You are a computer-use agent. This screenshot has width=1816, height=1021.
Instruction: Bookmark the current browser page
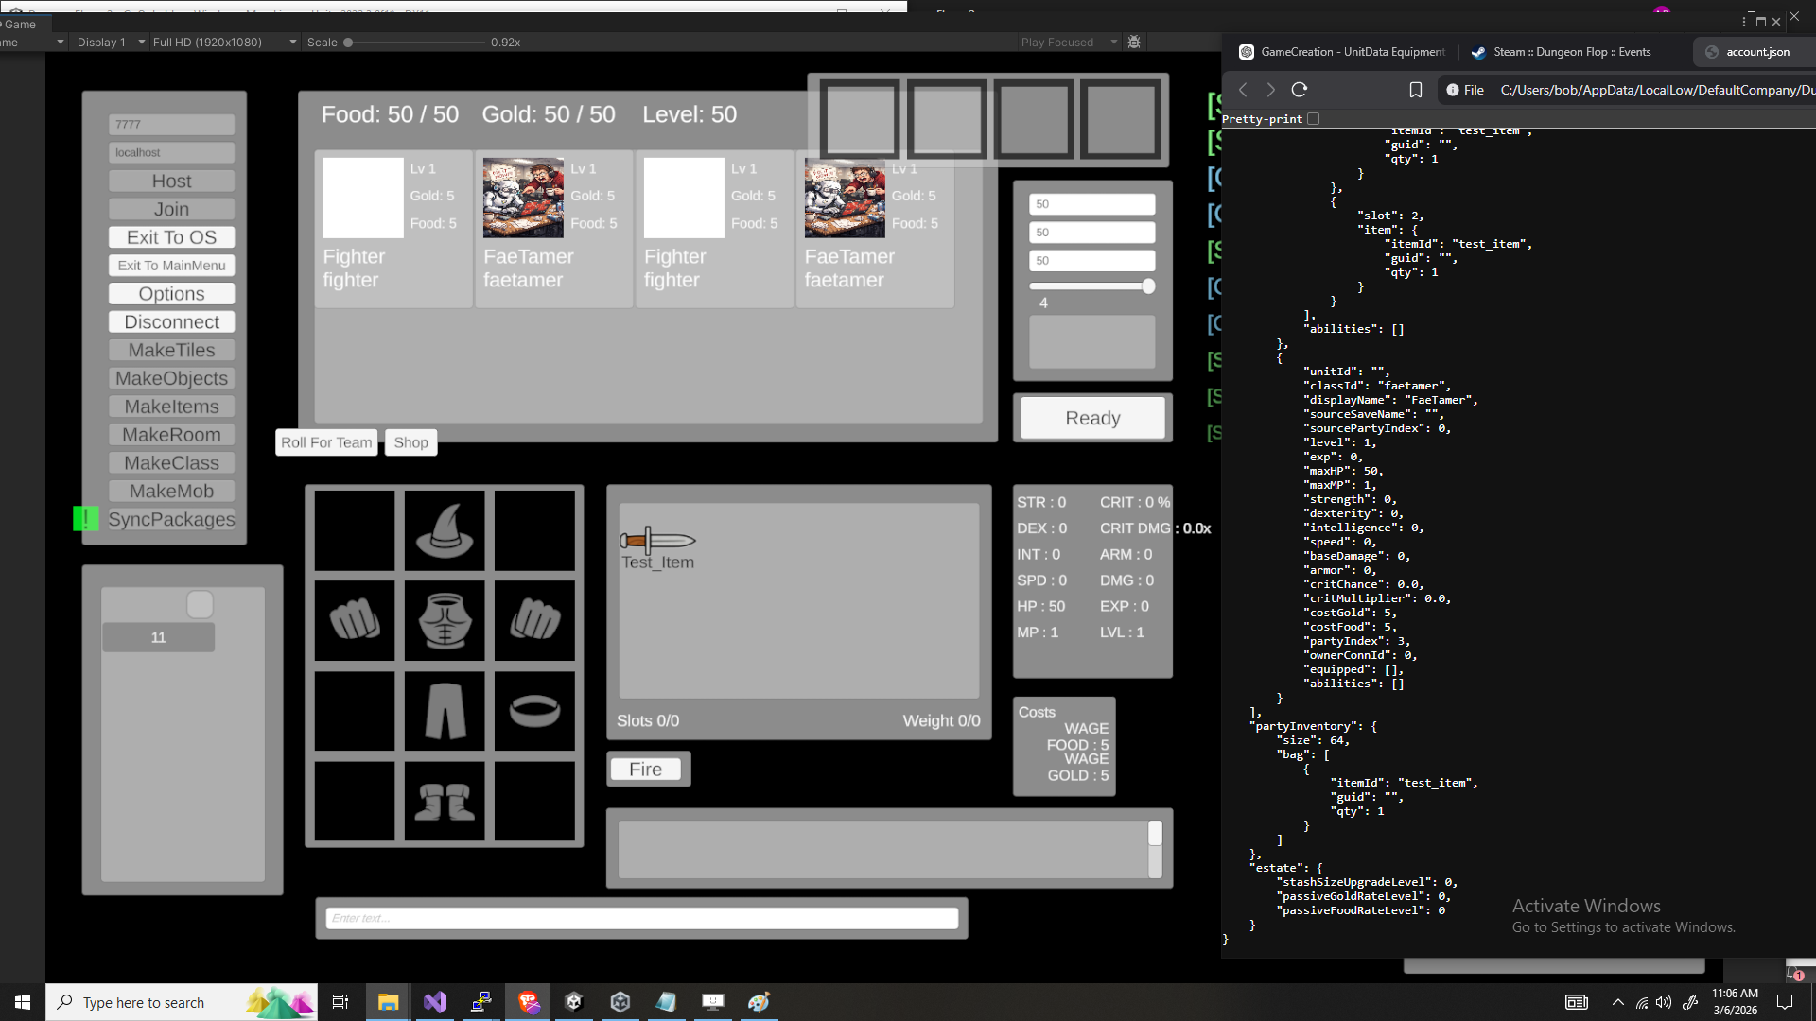tap(1416, 90)
